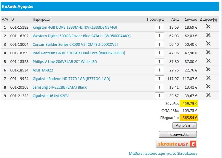Click quantity field for Western Digital 500GB
The height and width of the screenshot is (158, 222).
[x=159, y=36]
